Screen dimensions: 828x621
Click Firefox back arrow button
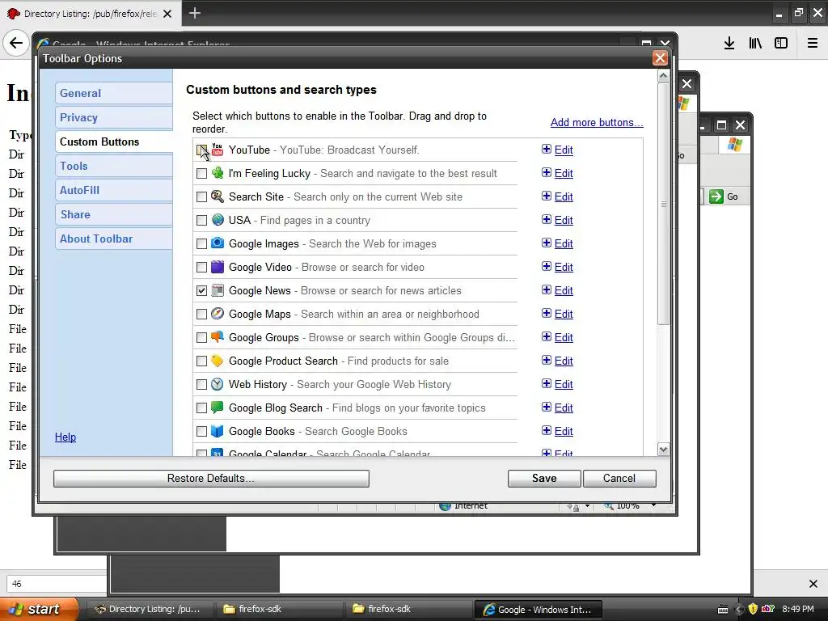(16, 43)
